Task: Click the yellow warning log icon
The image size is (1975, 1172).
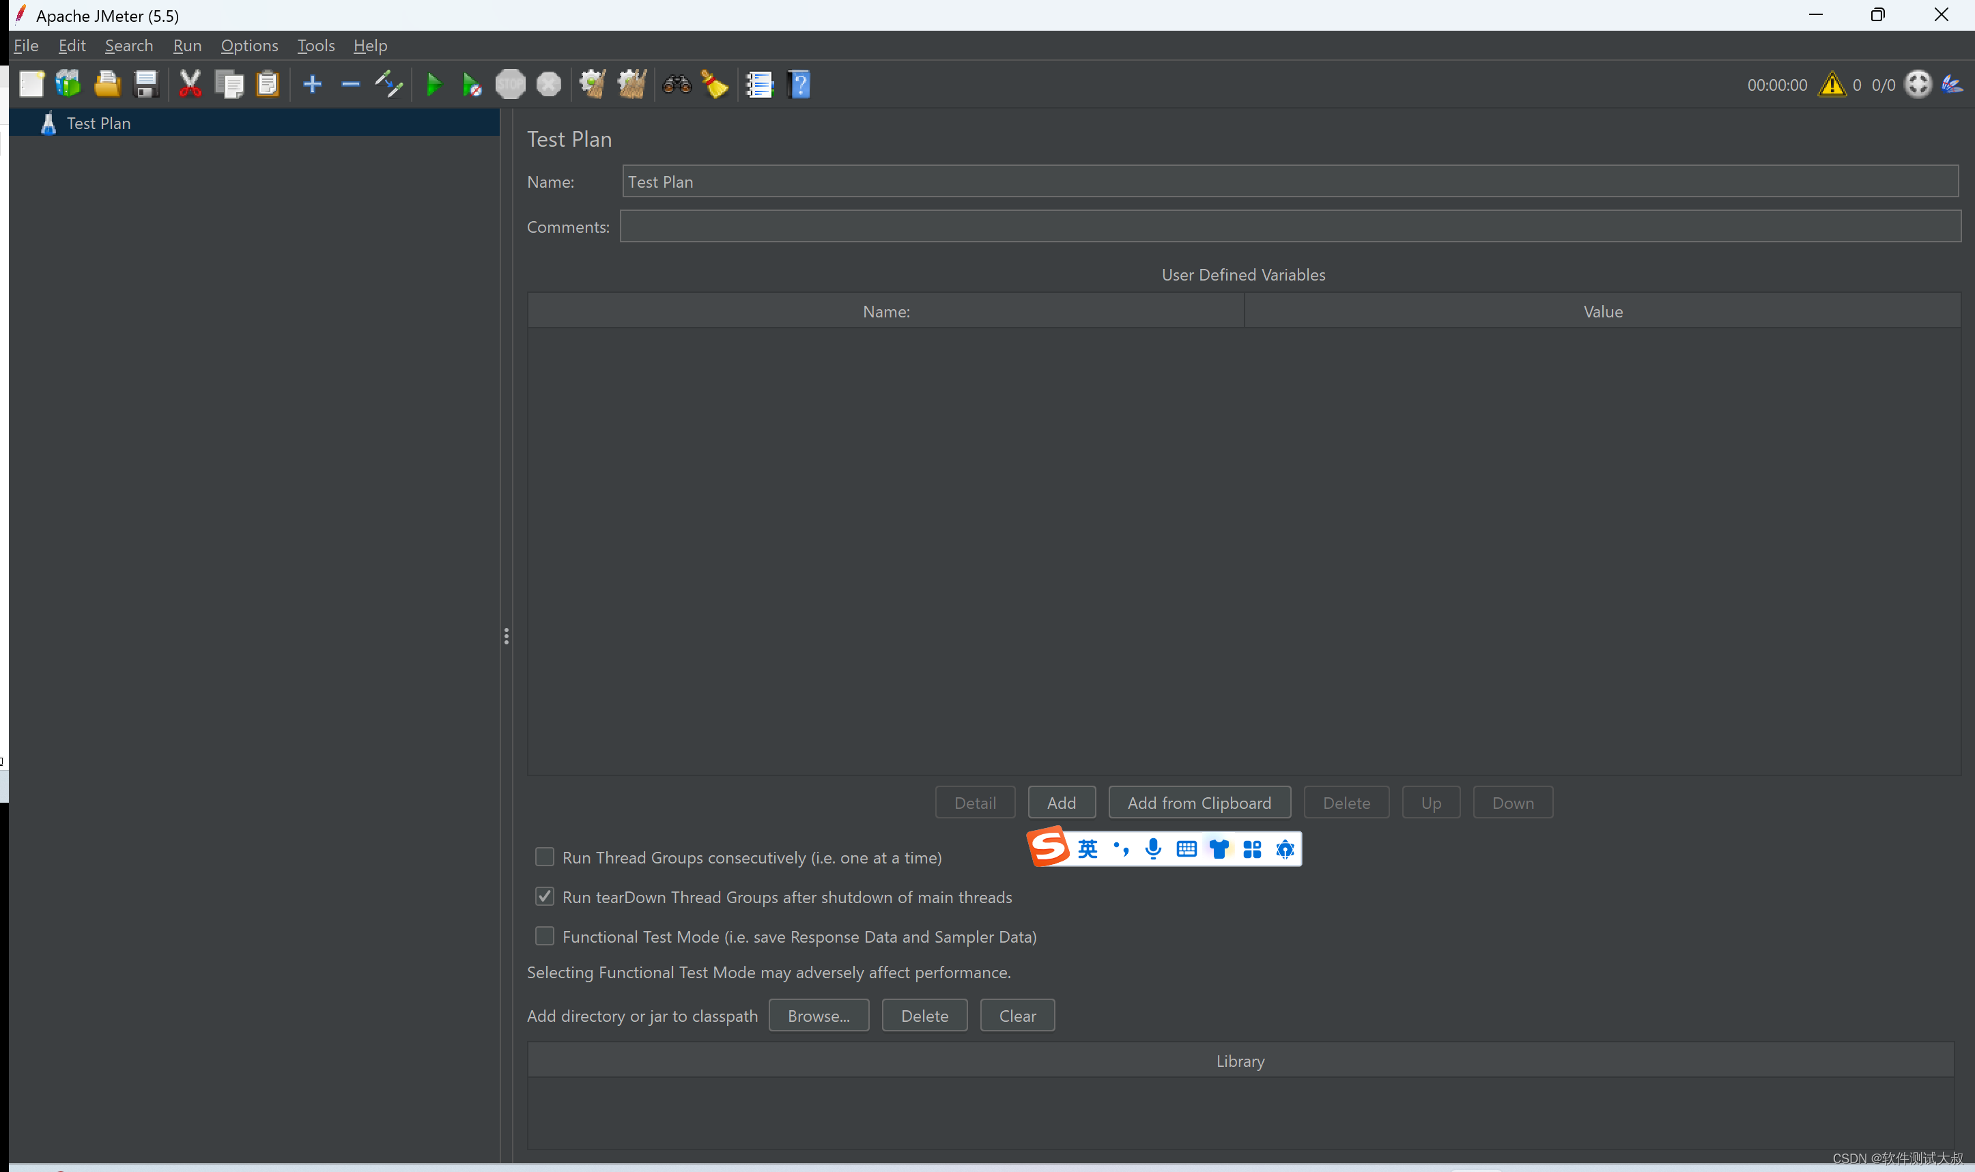Action: pyautogui.click(x=1831, y=85)
